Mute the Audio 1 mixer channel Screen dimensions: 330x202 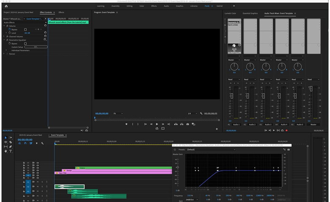[x=230, y=83]
